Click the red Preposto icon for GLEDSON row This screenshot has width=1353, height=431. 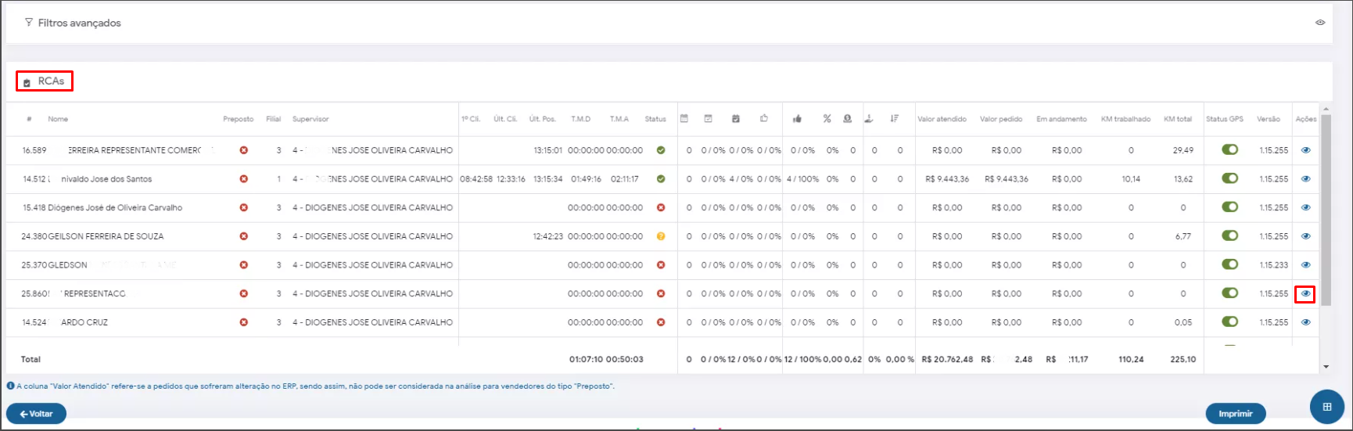click(x=244, y=265)
